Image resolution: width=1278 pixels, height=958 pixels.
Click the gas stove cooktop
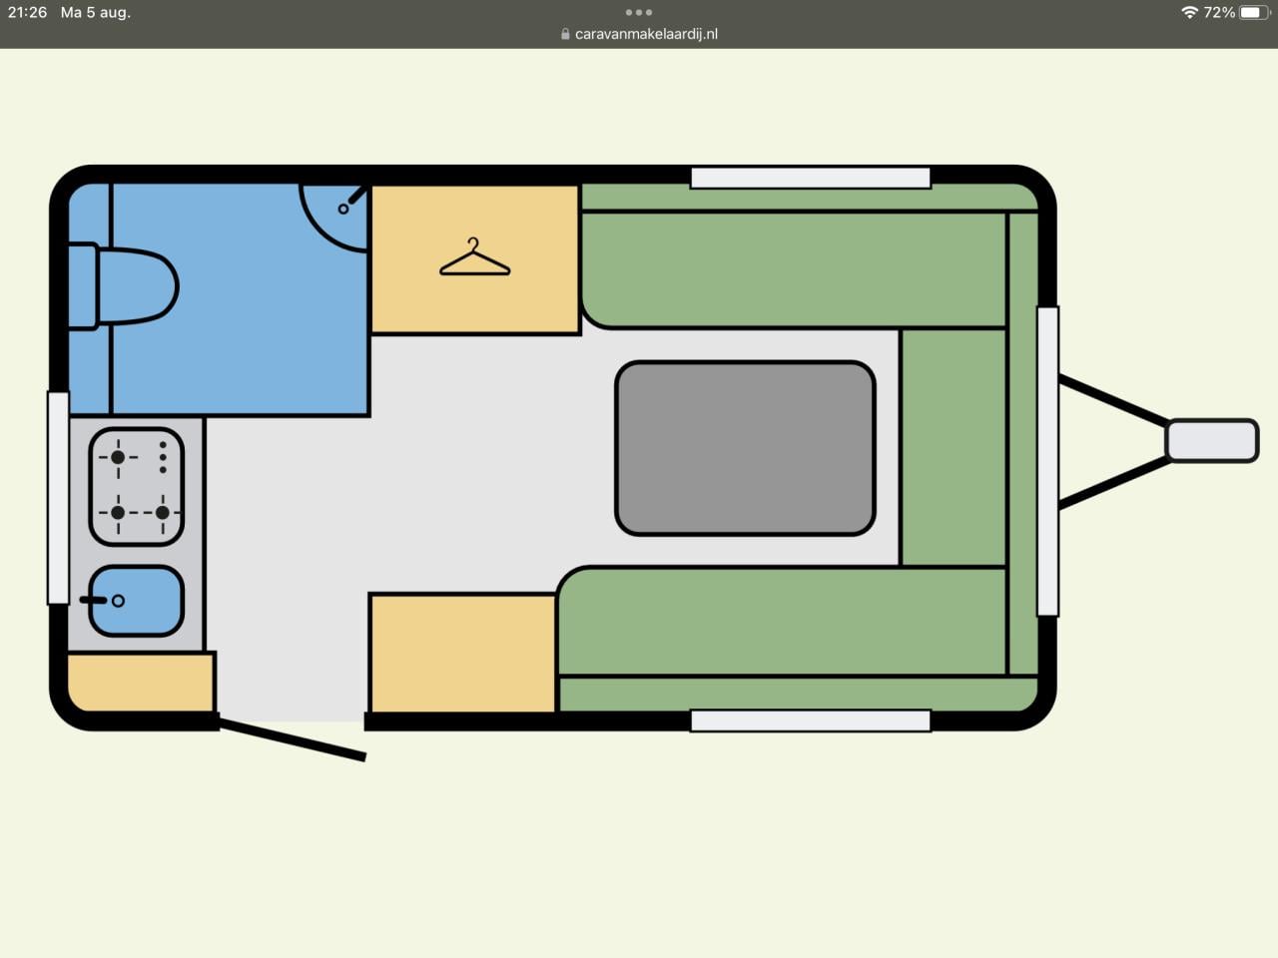137,486
